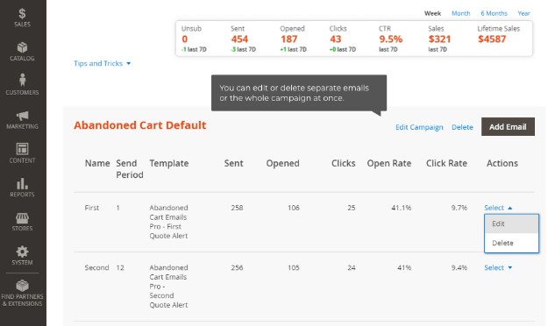Expand the Tips and Tricks dropdown
This screenshot has height=326, width=555.
click(102, 63)
